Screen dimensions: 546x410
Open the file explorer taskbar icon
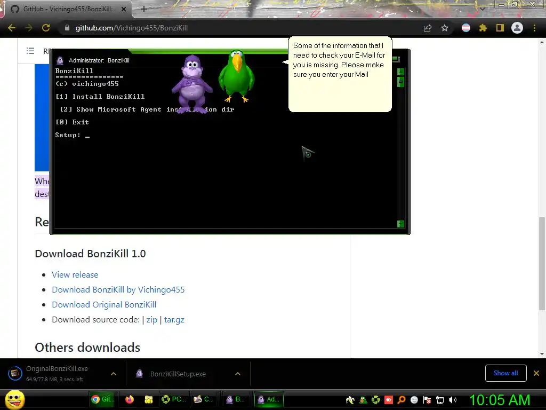click(149, 399)
